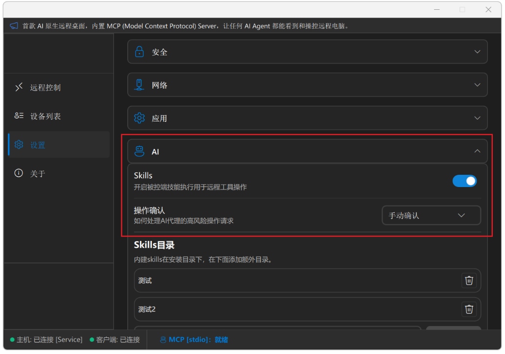Click the robot icon beside AI
This screenshot has width=505, height=354.
pos(139,151)
